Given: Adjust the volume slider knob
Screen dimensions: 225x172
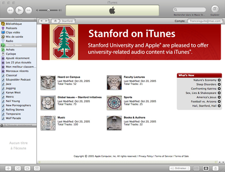Looking at the screenshot, I should point(48,10).
